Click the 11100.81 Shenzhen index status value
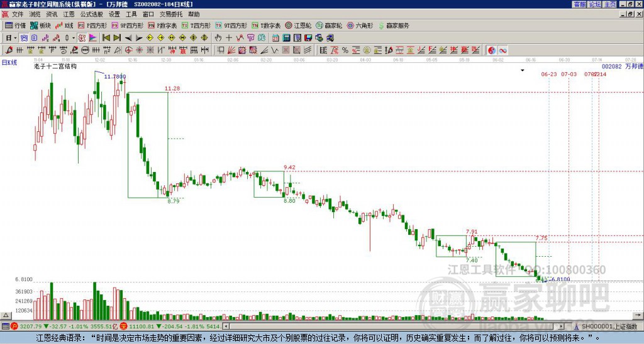 143,326
